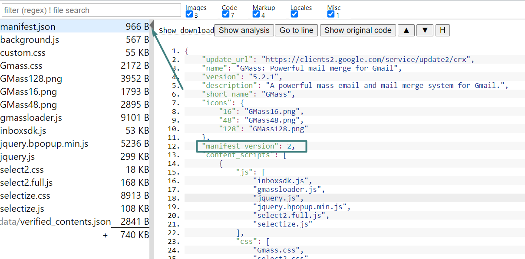Select the selectize.css file entry

click(25, 196)
